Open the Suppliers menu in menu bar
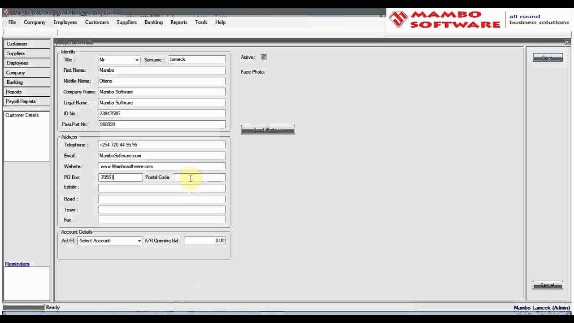574x323 pixels. 126,22
